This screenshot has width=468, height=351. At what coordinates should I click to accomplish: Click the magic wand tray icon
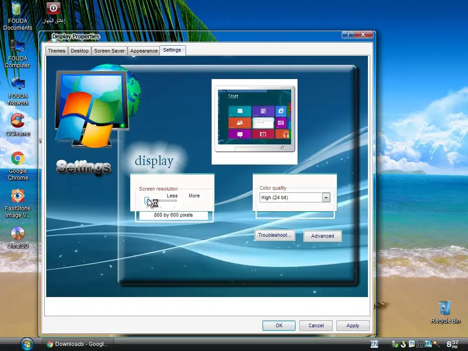(436, 344)
